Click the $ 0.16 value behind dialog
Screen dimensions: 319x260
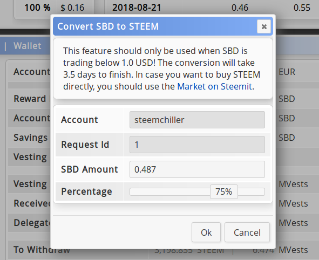tap(72, 8)
